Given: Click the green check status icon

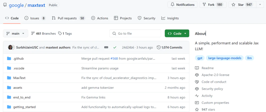Looking at the screenshot, I should tap(115, 48).
